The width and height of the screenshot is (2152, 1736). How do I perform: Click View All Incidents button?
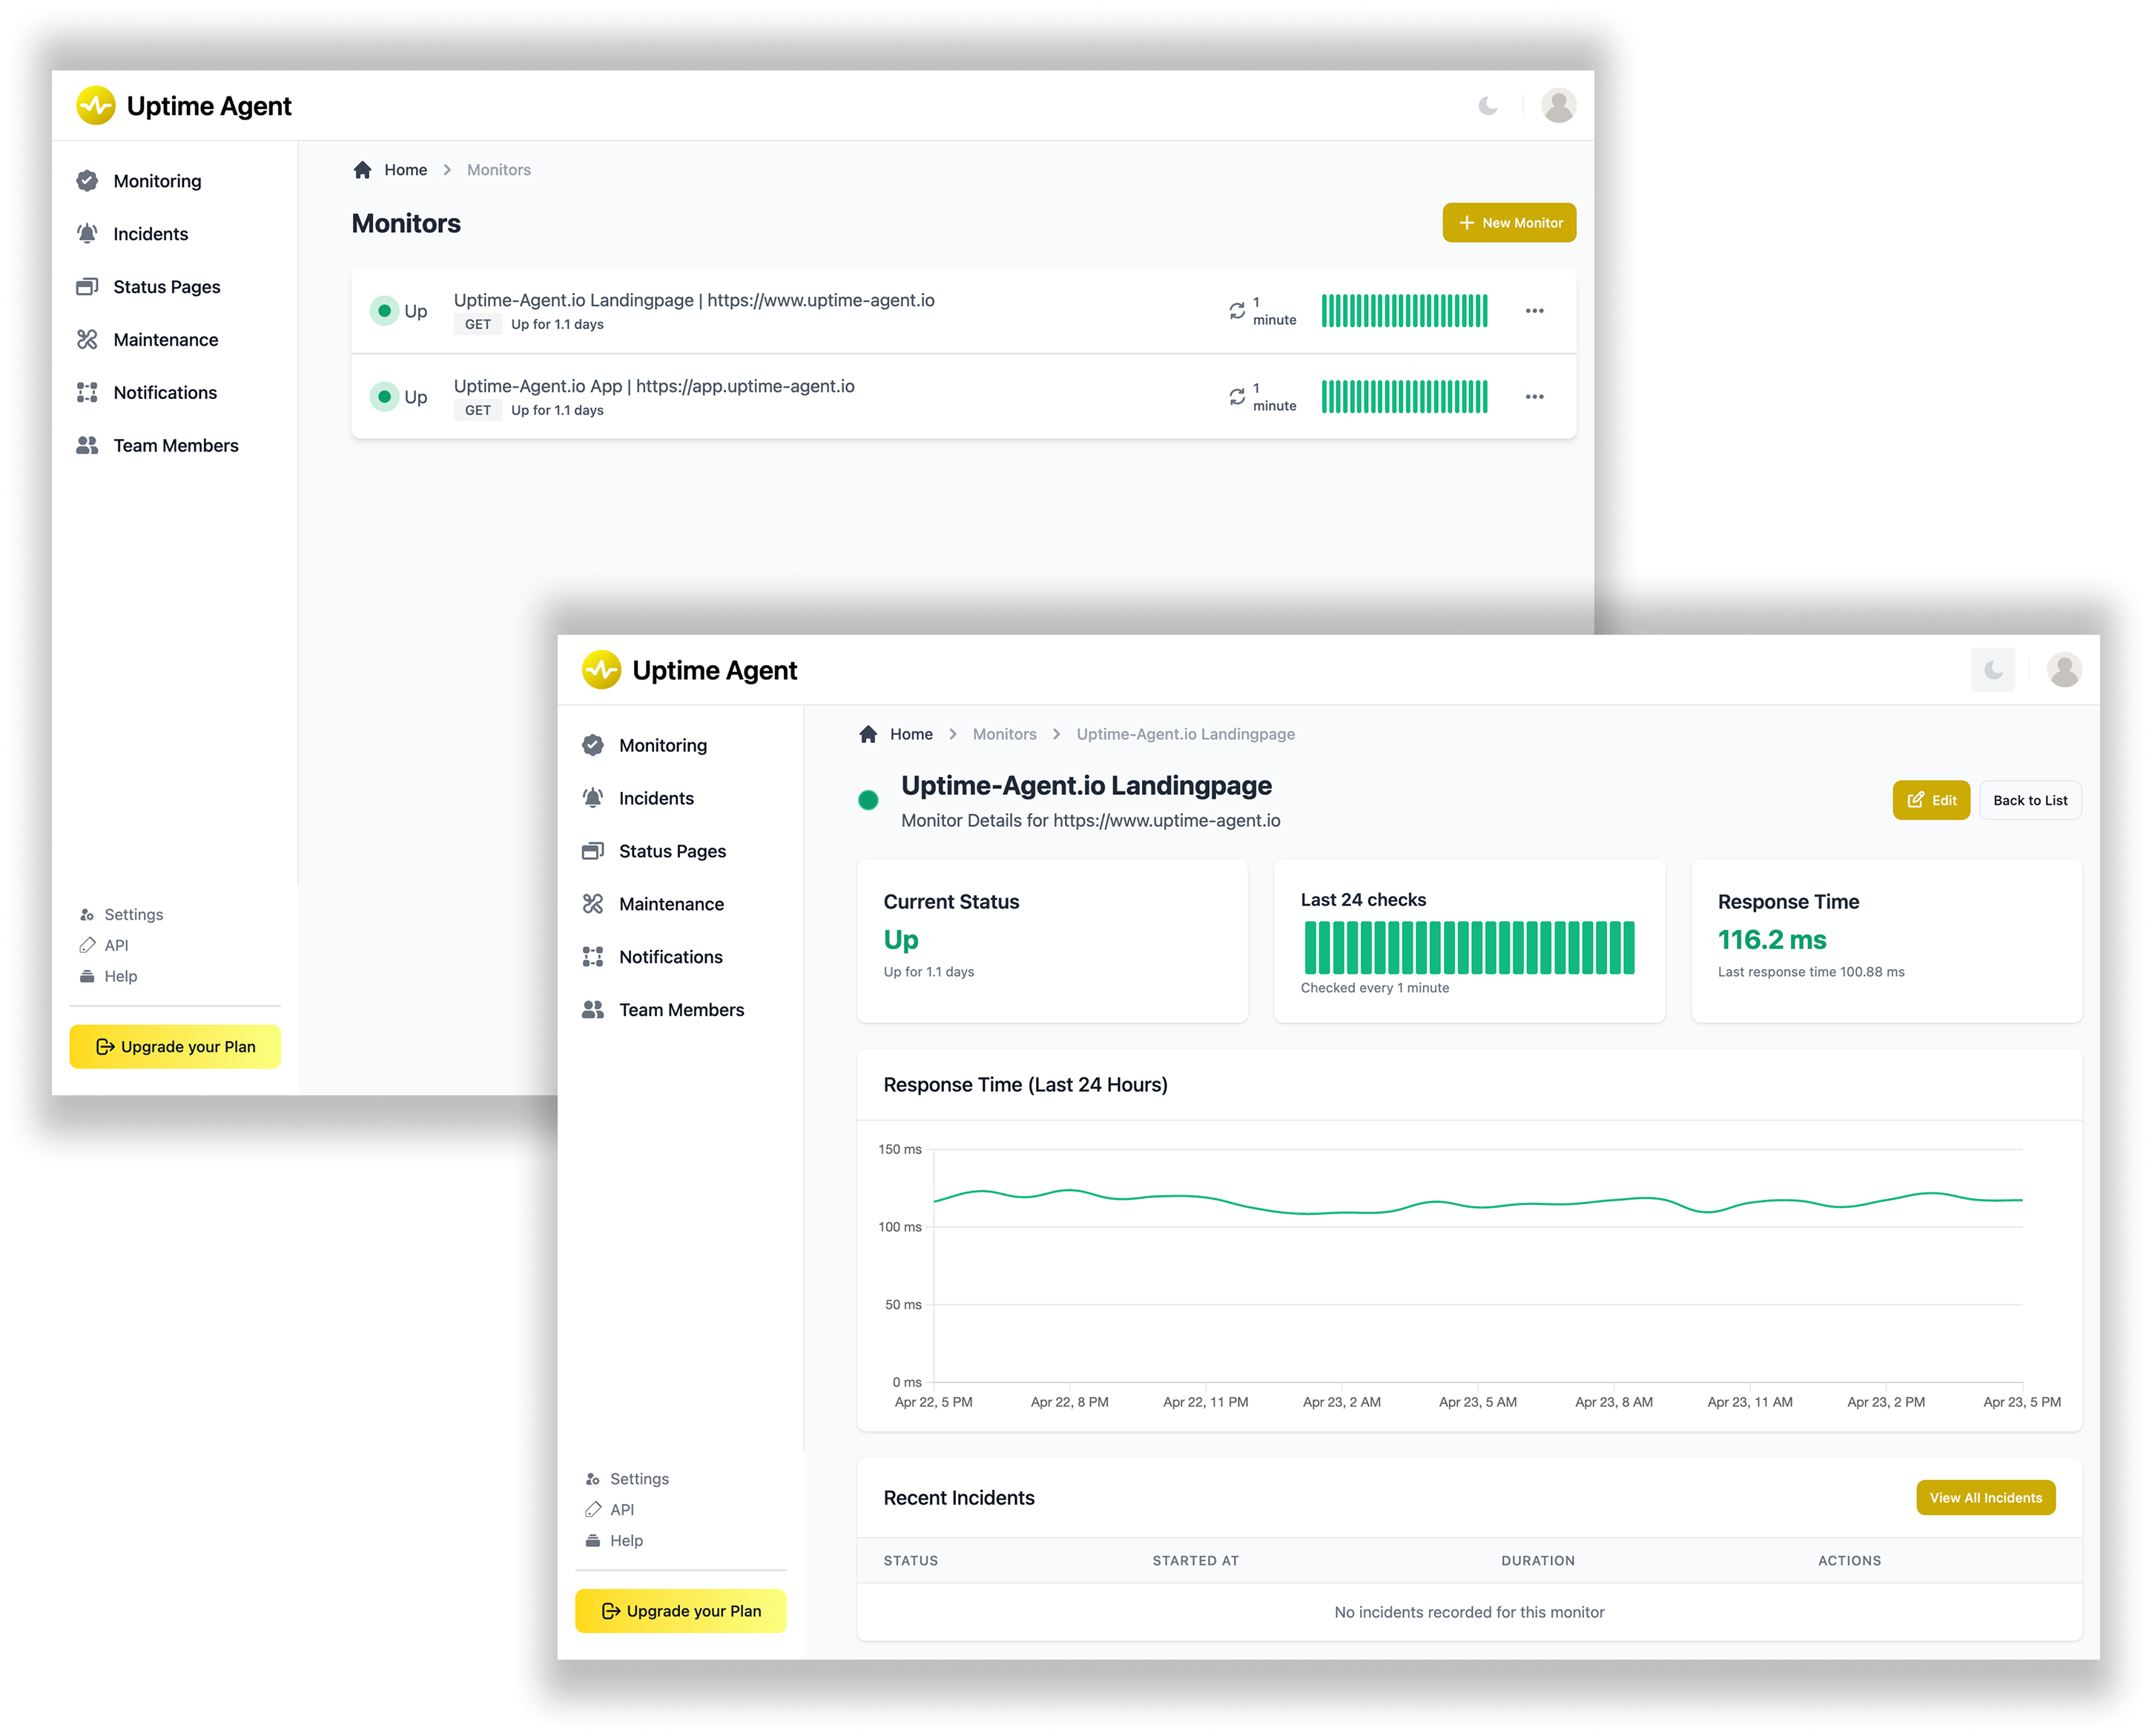pyautogui.click(x=1985, y=1498)
